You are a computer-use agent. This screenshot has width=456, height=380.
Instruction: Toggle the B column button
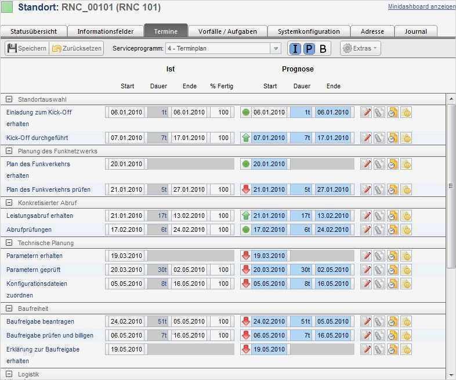pyautogui.click(x=323, y=49)
